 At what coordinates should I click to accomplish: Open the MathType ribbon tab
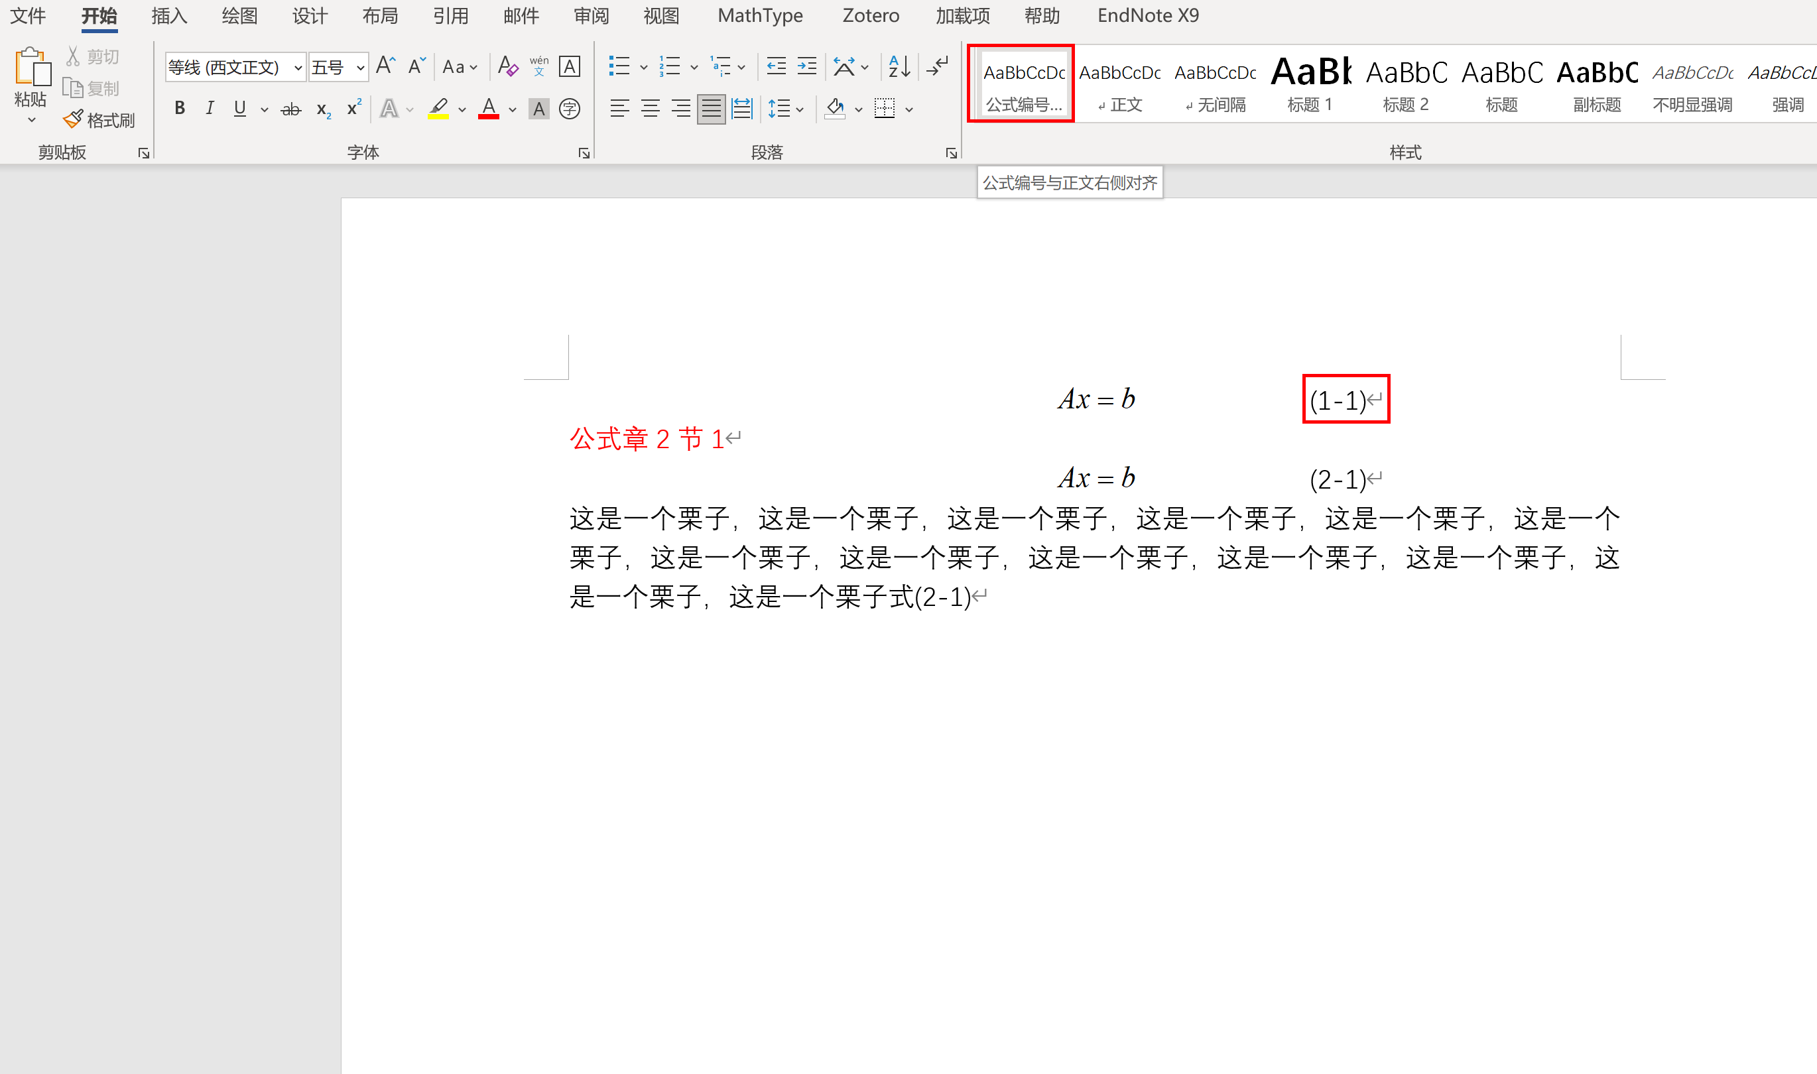coord(760,15)
